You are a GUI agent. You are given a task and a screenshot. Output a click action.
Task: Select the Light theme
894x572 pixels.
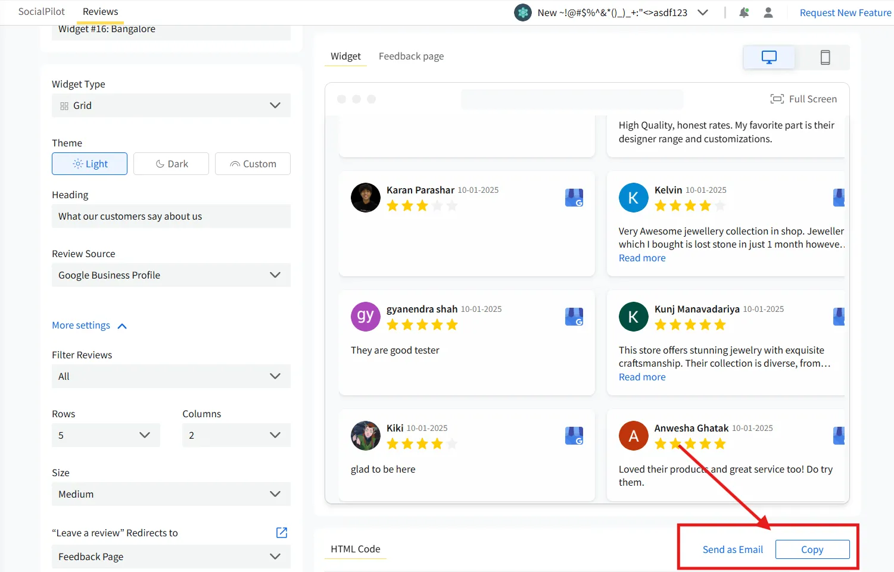(89, 163)
